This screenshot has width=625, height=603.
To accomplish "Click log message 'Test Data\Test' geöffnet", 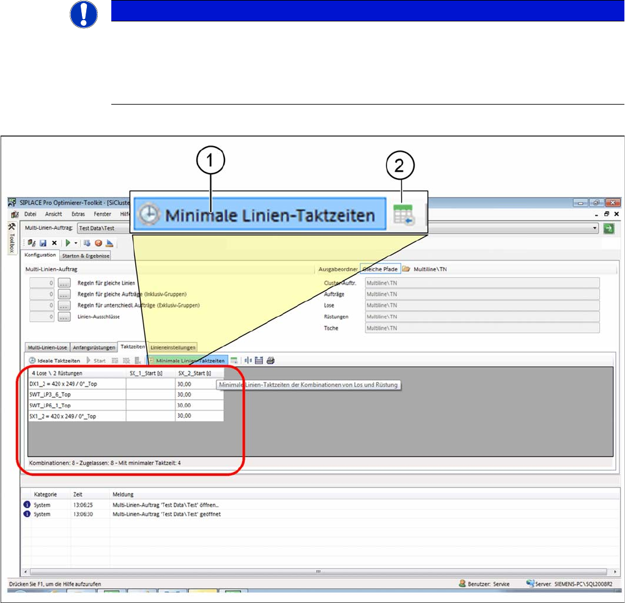I will tap(166, 514).
